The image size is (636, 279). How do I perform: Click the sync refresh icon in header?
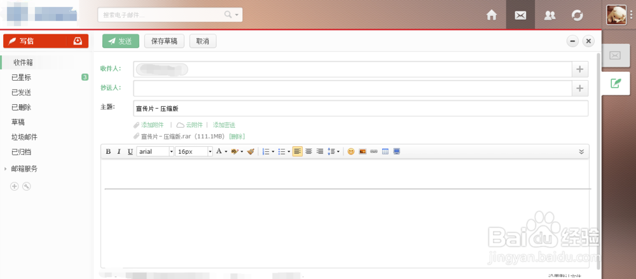click(577, 15)
